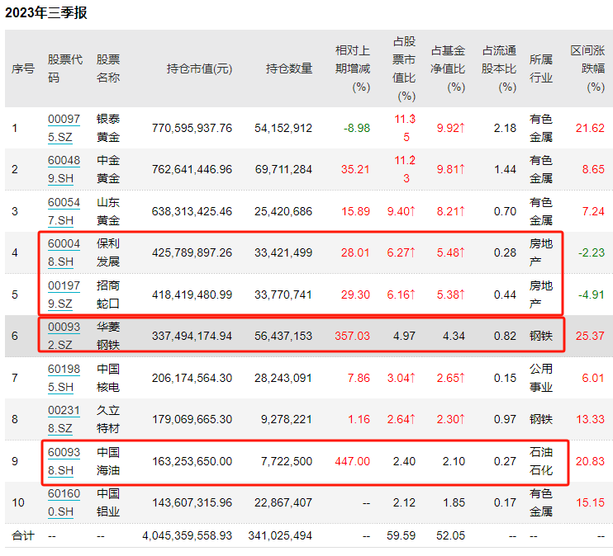Select market value 143,607,315.96
The width and height of the screenshot is (613, 556).
coord(192,502)
